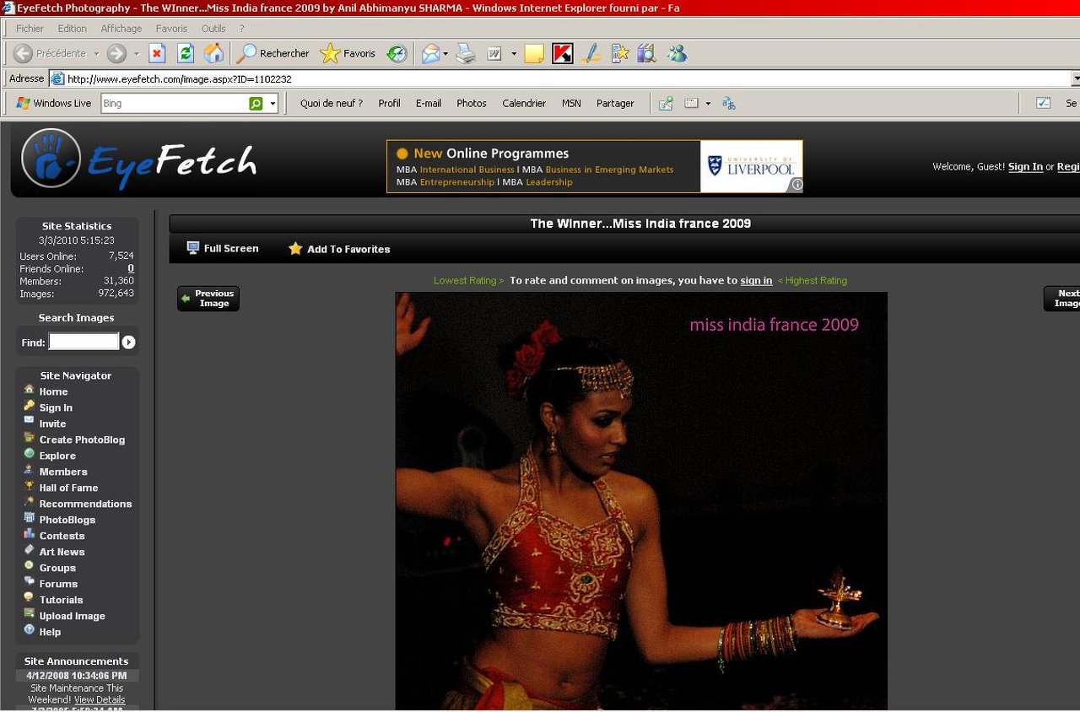This screenshot has height=712, width=1080.
Task: Click Profil in Windows Live toolbar
Action: 389,103
